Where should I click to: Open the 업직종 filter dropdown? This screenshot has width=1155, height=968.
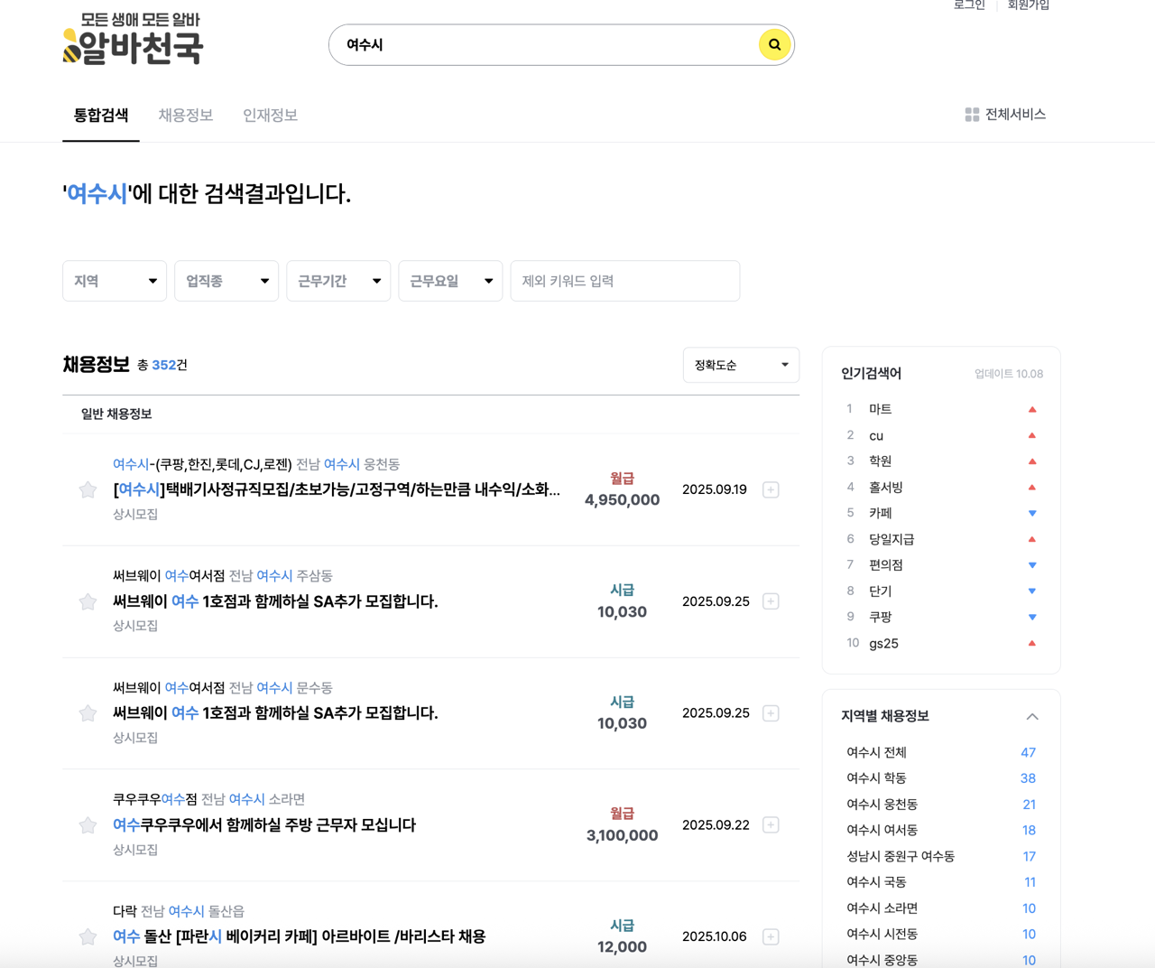[226, 281]
